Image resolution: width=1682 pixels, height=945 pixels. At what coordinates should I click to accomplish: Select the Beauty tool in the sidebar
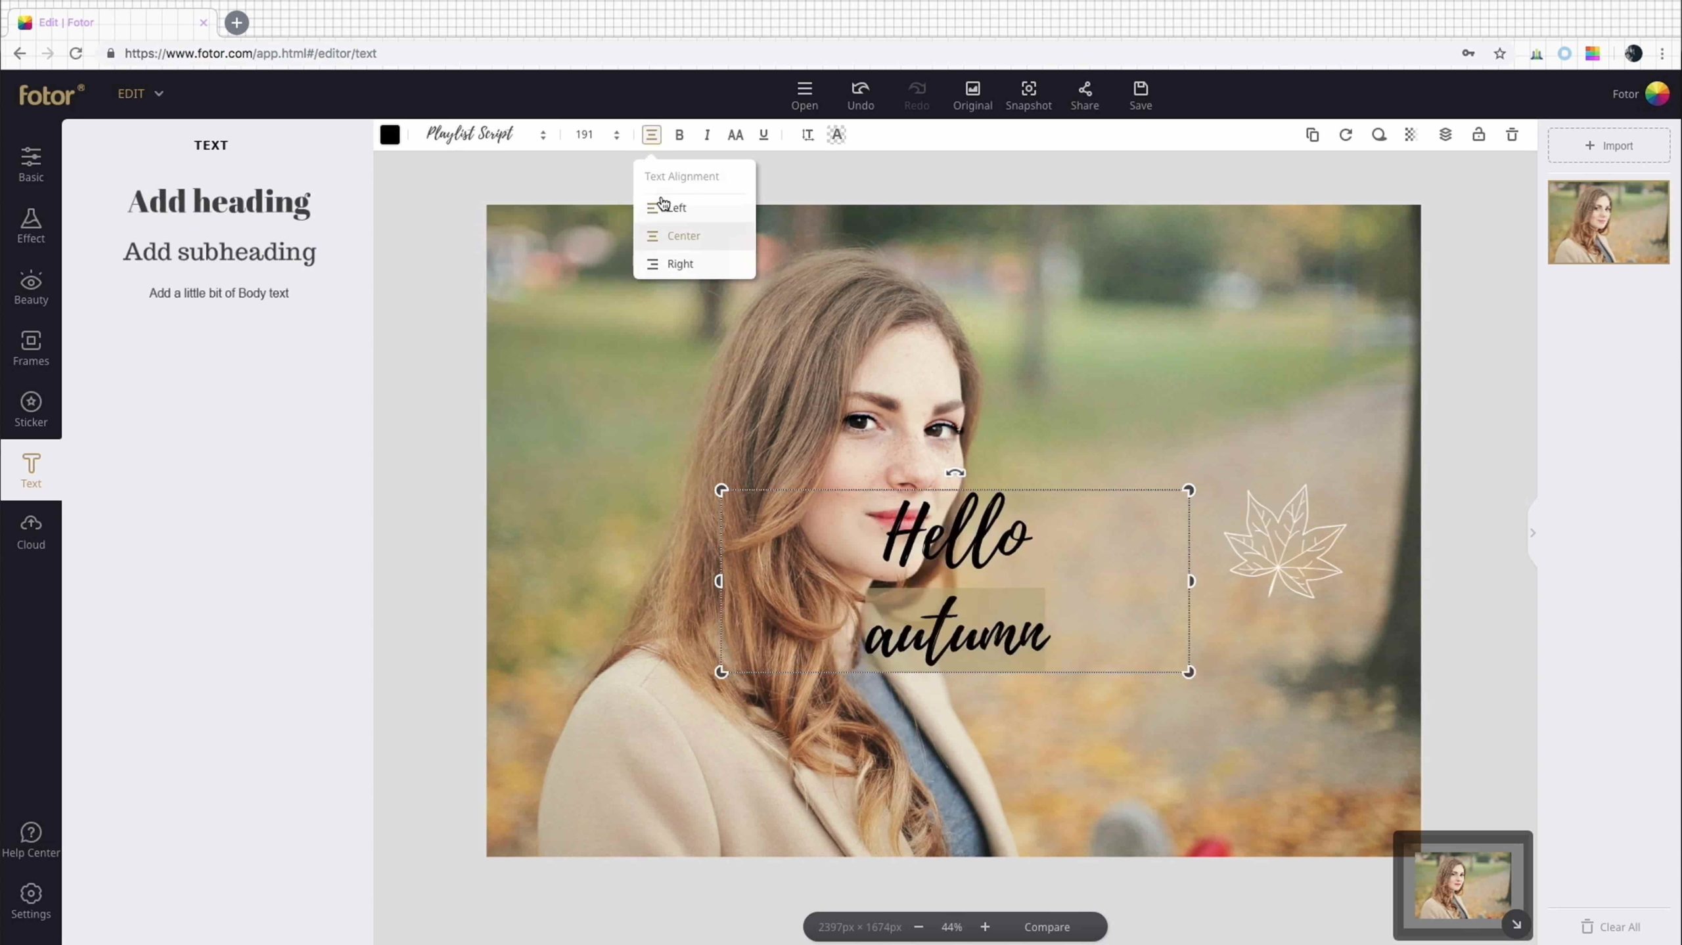pos(31,287)
